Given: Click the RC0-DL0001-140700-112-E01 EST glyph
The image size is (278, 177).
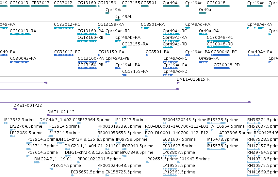Looking at the screenshot, I should [146, 130].
